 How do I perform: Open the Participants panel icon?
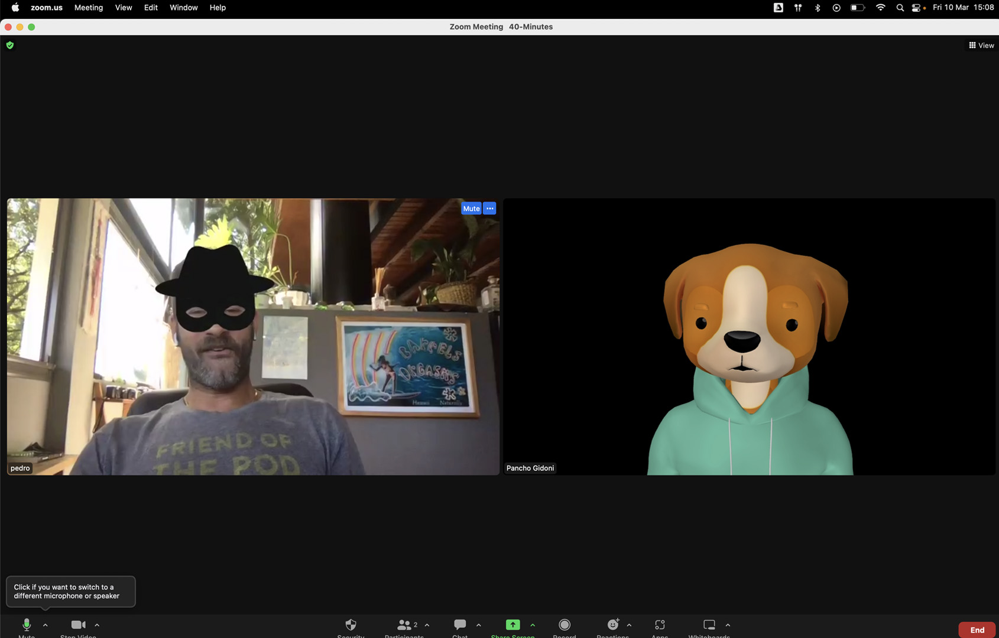404,625
